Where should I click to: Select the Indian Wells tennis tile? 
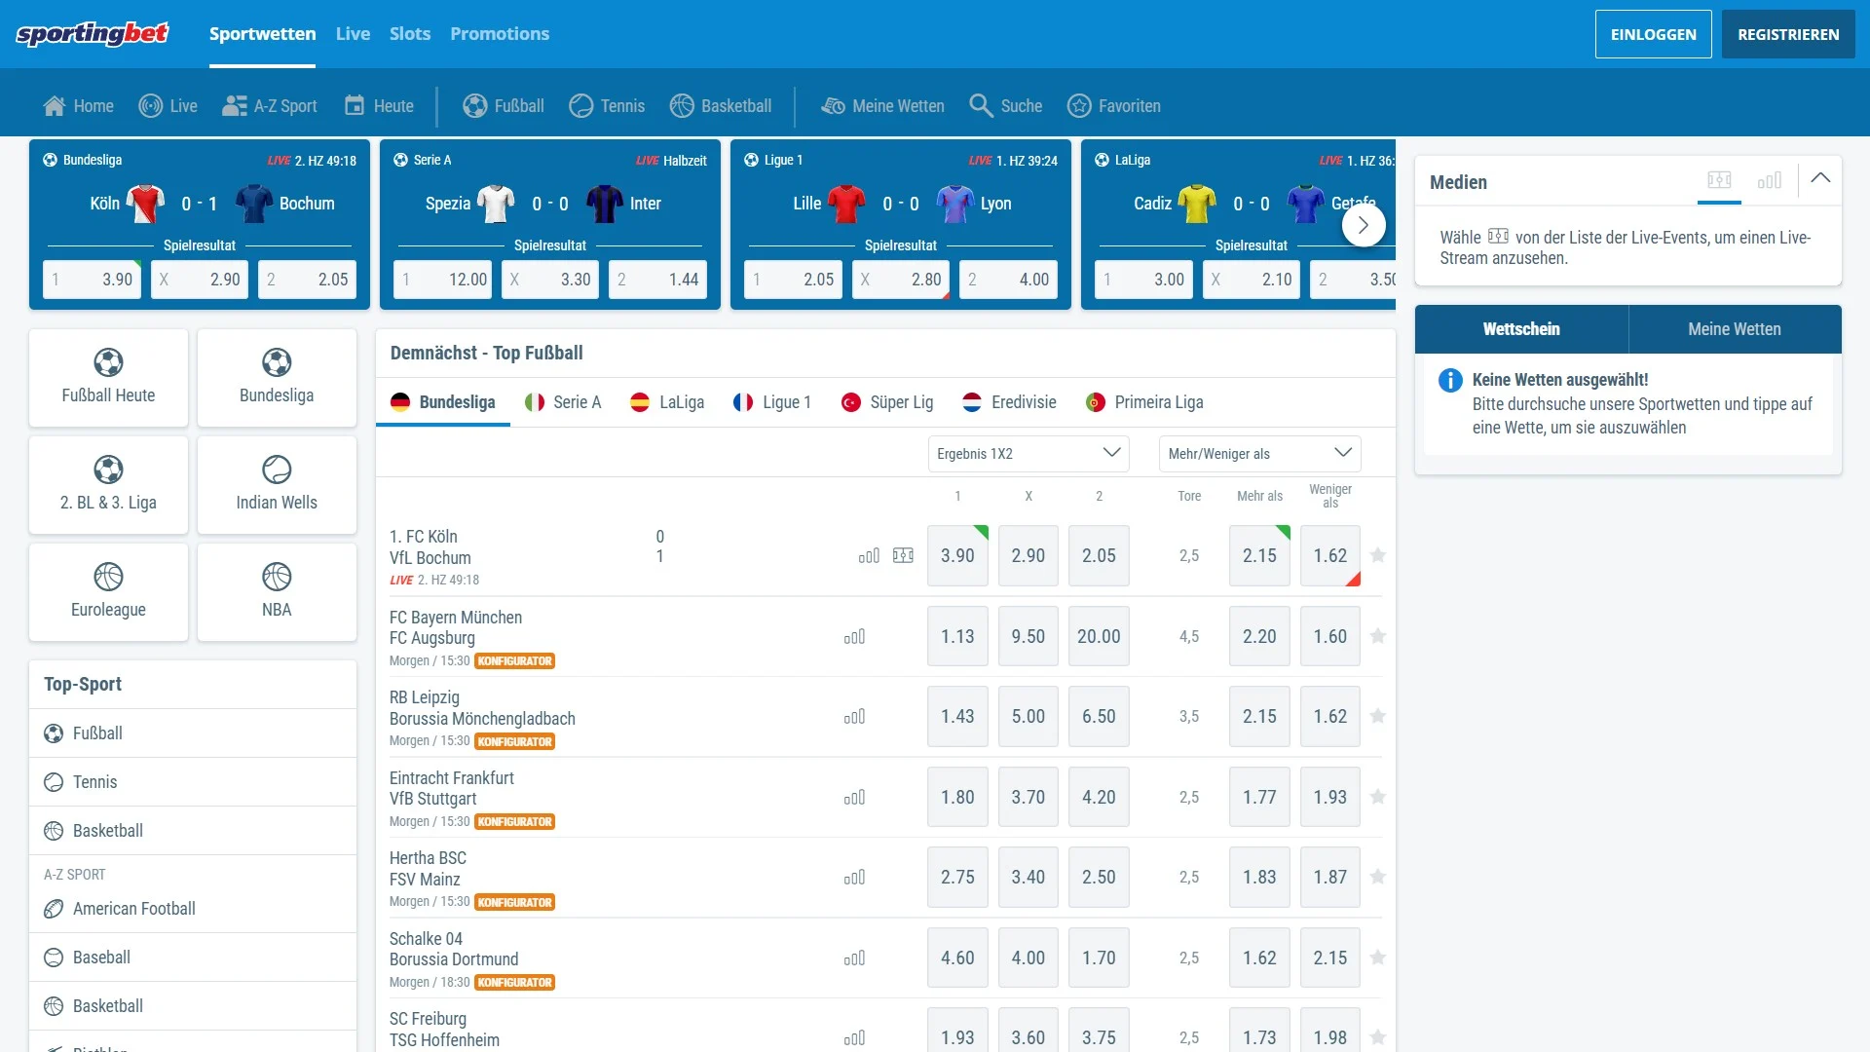point(277,484)
